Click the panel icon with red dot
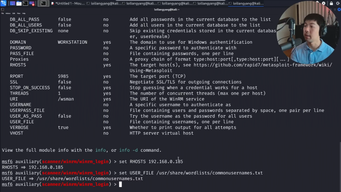The height and width of the screenshot is (192, 341). tap(32, 3)
